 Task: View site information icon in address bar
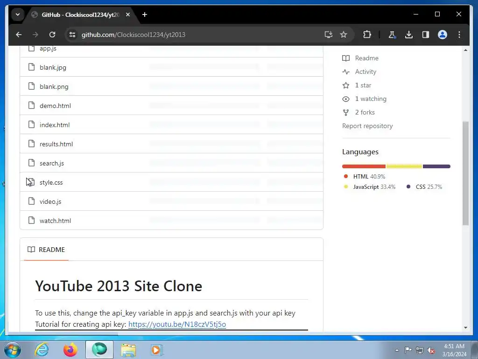pyautogui.click(x=72, y=35)
